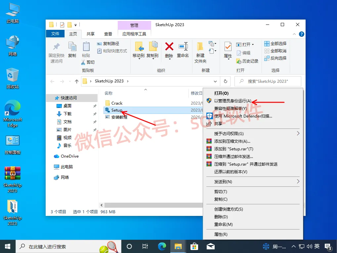The image size is (337, 253).
Task: Open the Easy access dropdown icon
Action: pyautogui.click(x=213, y=51)
